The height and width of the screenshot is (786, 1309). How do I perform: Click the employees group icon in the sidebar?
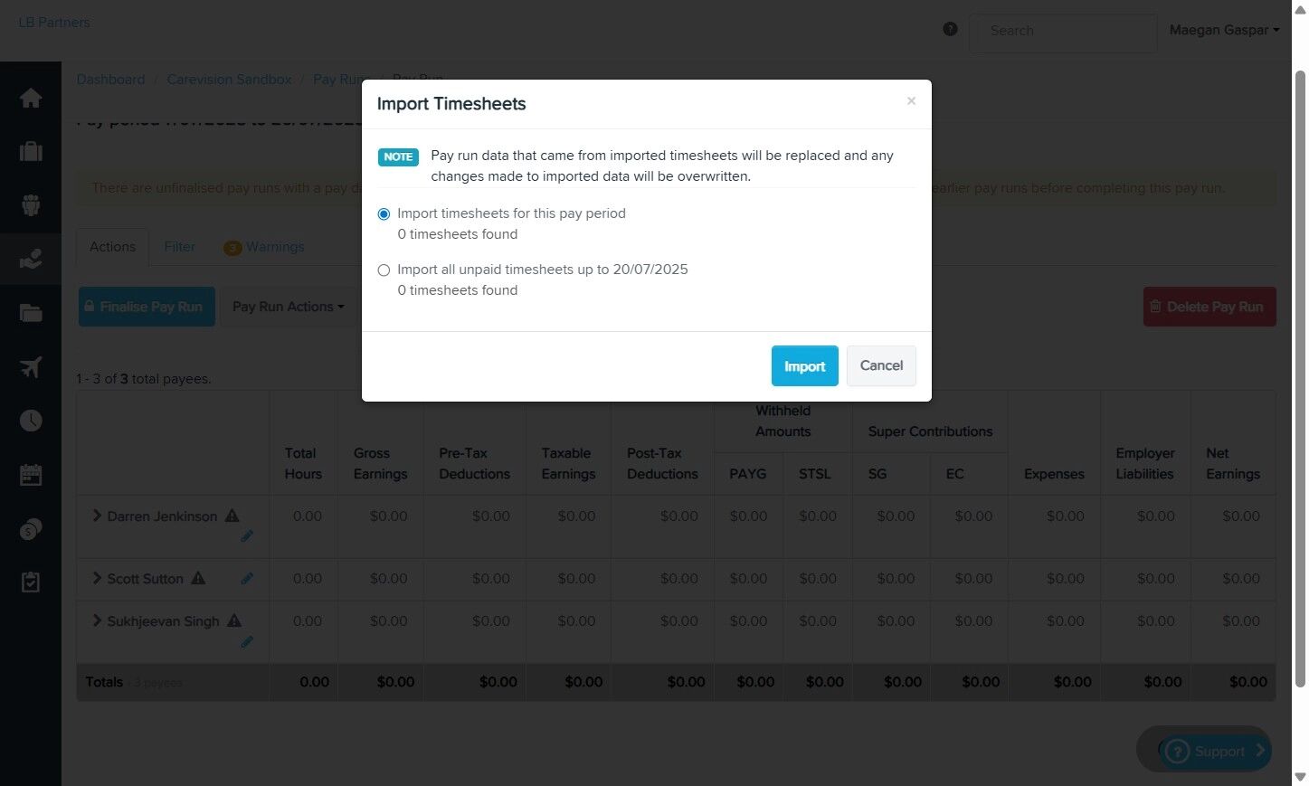coord(31,205)
